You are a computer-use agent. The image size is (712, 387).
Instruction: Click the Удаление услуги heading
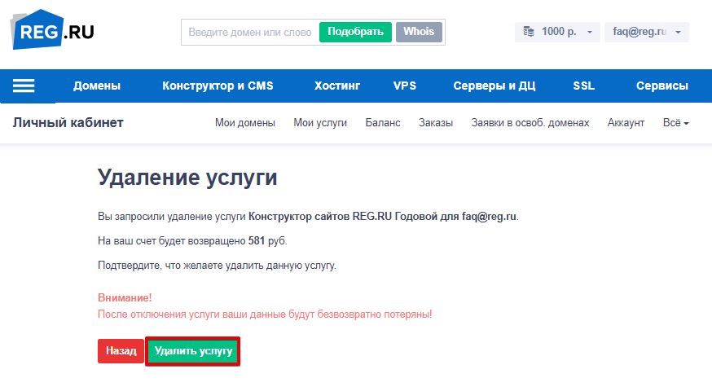tap(187, 177)
